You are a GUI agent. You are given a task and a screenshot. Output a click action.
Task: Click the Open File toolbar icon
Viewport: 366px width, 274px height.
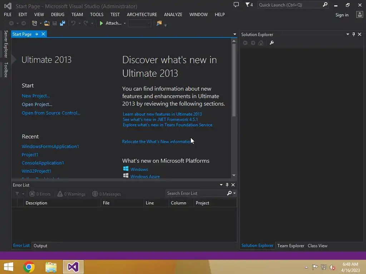[47, 23]
